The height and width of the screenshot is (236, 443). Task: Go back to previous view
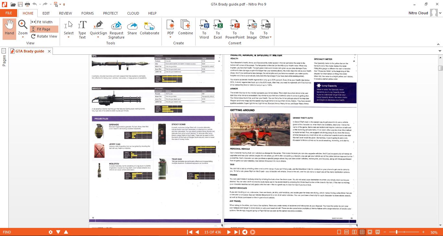pos(245,232)
